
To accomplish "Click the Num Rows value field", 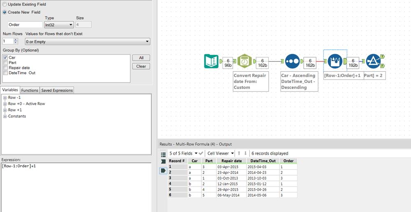I will [7, 41].
